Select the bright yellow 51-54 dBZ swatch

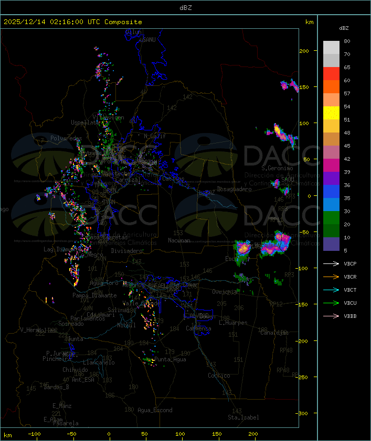[x=331, y=113]
